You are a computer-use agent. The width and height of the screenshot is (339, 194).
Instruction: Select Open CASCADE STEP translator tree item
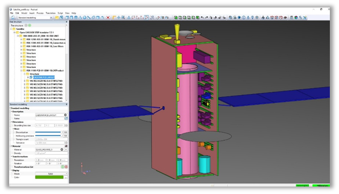point(37,32)
